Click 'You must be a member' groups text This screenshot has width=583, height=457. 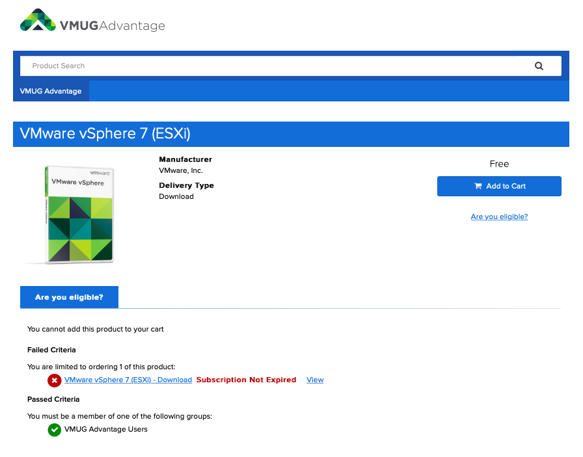pos(120,416)
